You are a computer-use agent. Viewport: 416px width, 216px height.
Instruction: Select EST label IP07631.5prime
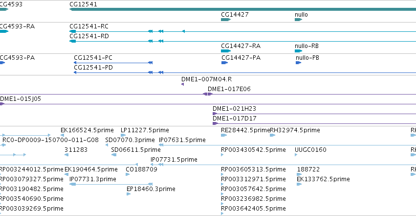[182, 140]
